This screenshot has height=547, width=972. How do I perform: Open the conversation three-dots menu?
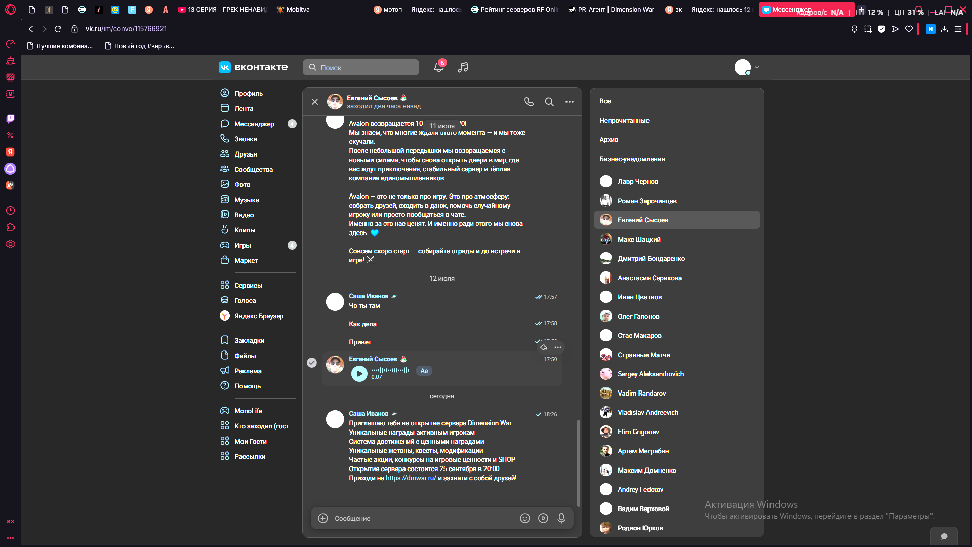tap(570, 102)
